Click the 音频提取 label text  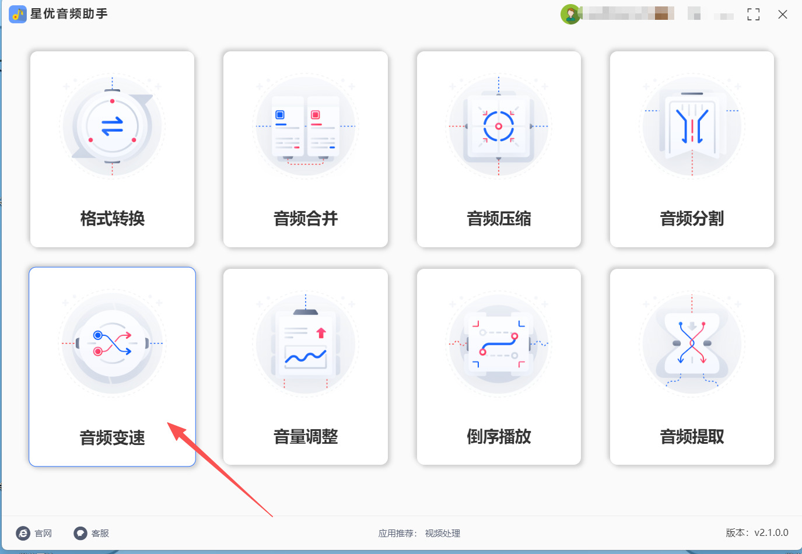[x=692, y=436]
